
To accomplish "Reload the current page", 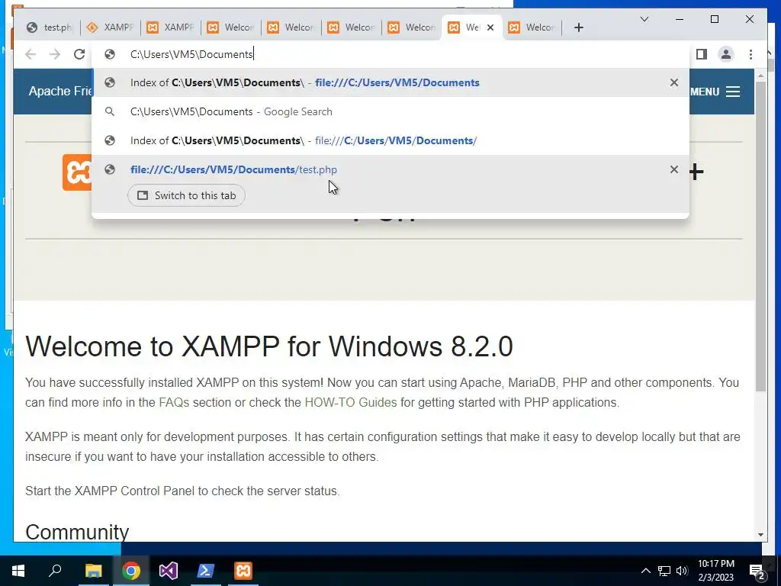I will [79, 54].
